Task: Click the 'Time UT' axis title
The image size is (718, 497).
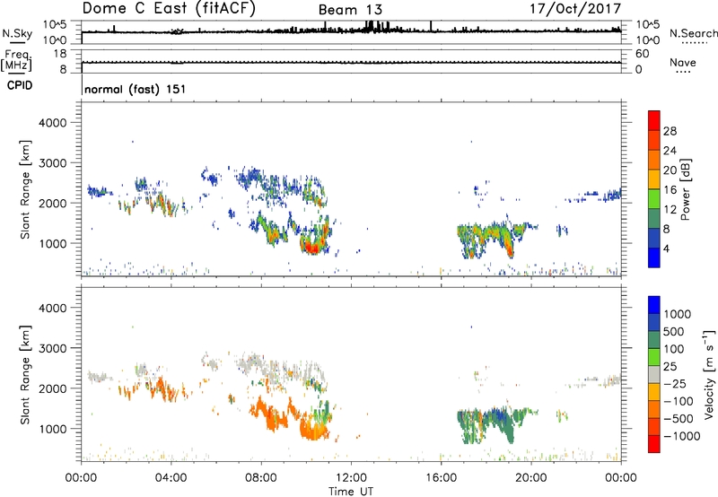Action: 351,492
